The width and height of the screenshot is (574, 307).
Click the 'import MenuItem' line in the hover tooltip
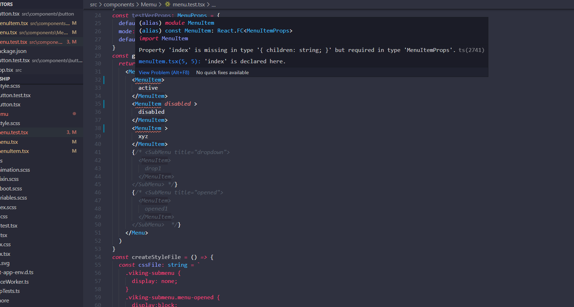tap(163, 39)
